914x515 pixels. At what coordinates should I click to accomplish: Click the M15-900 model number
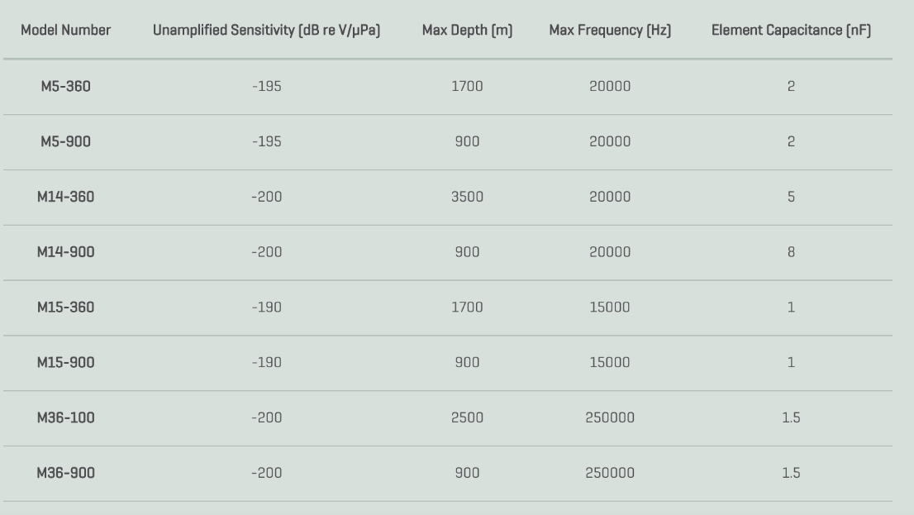[66, 362]
